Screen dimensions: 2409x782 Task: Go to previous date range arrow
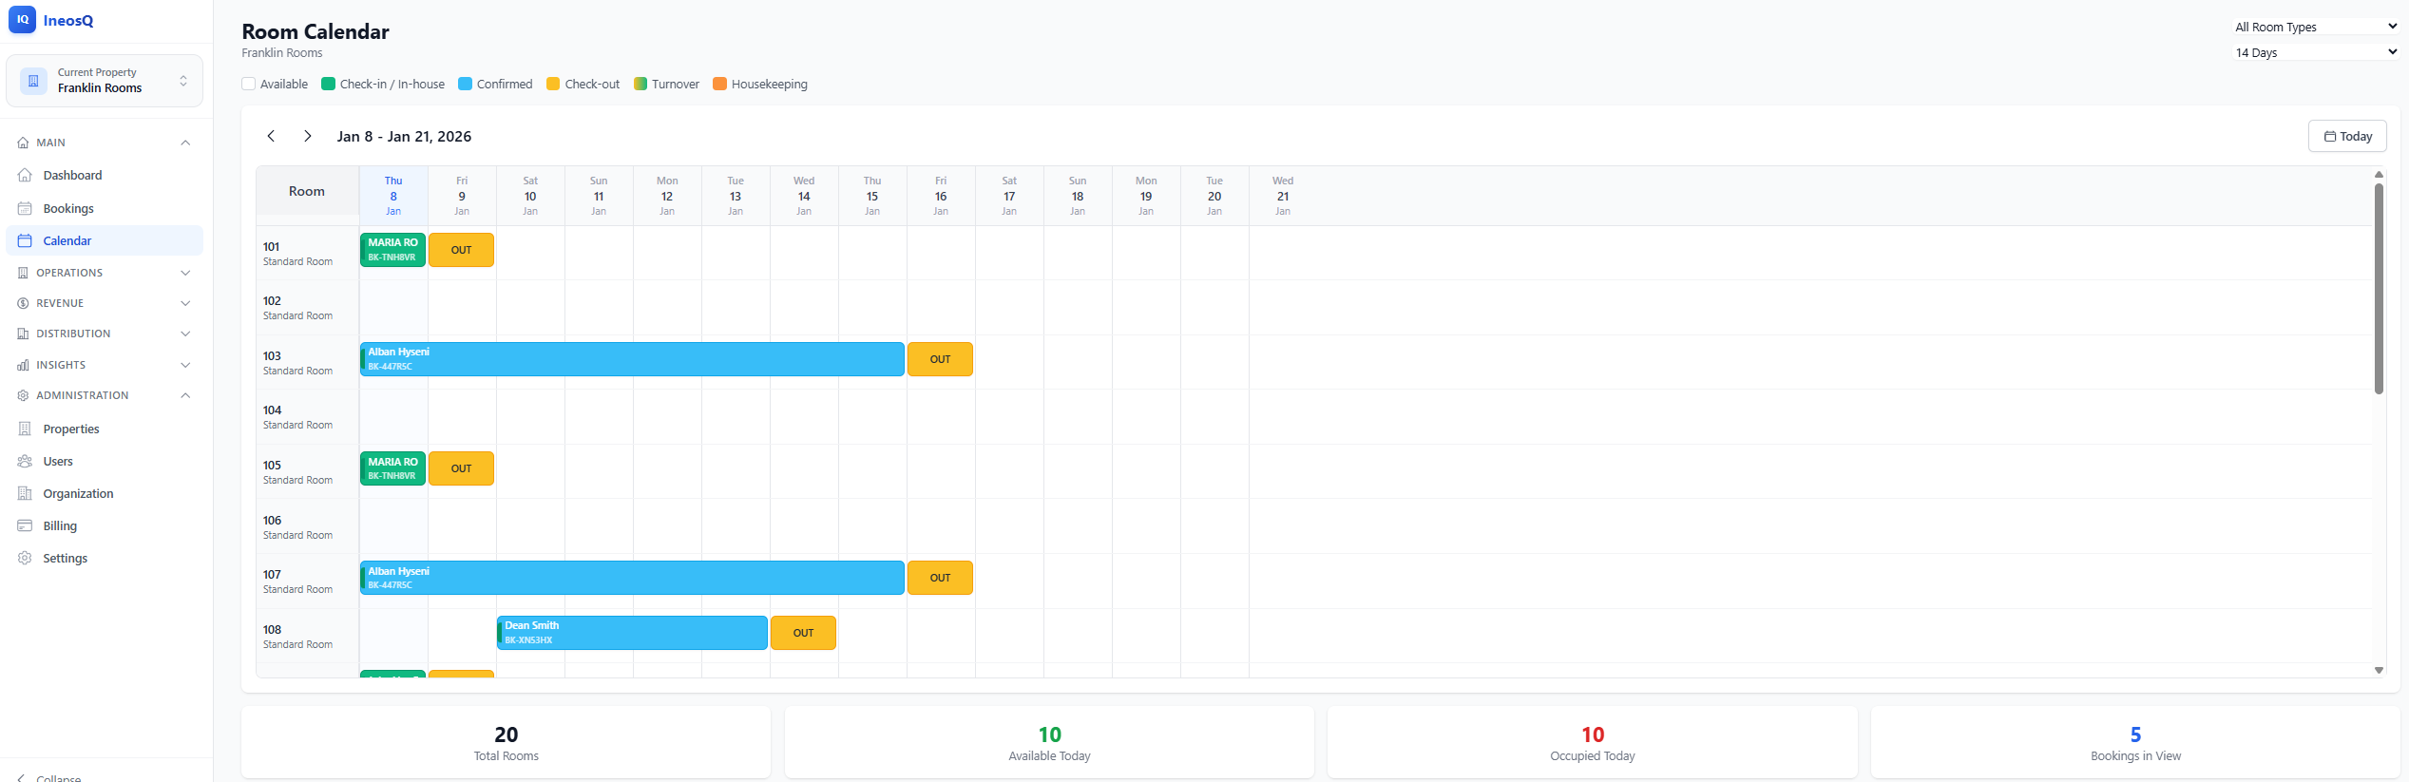point(271,136)
